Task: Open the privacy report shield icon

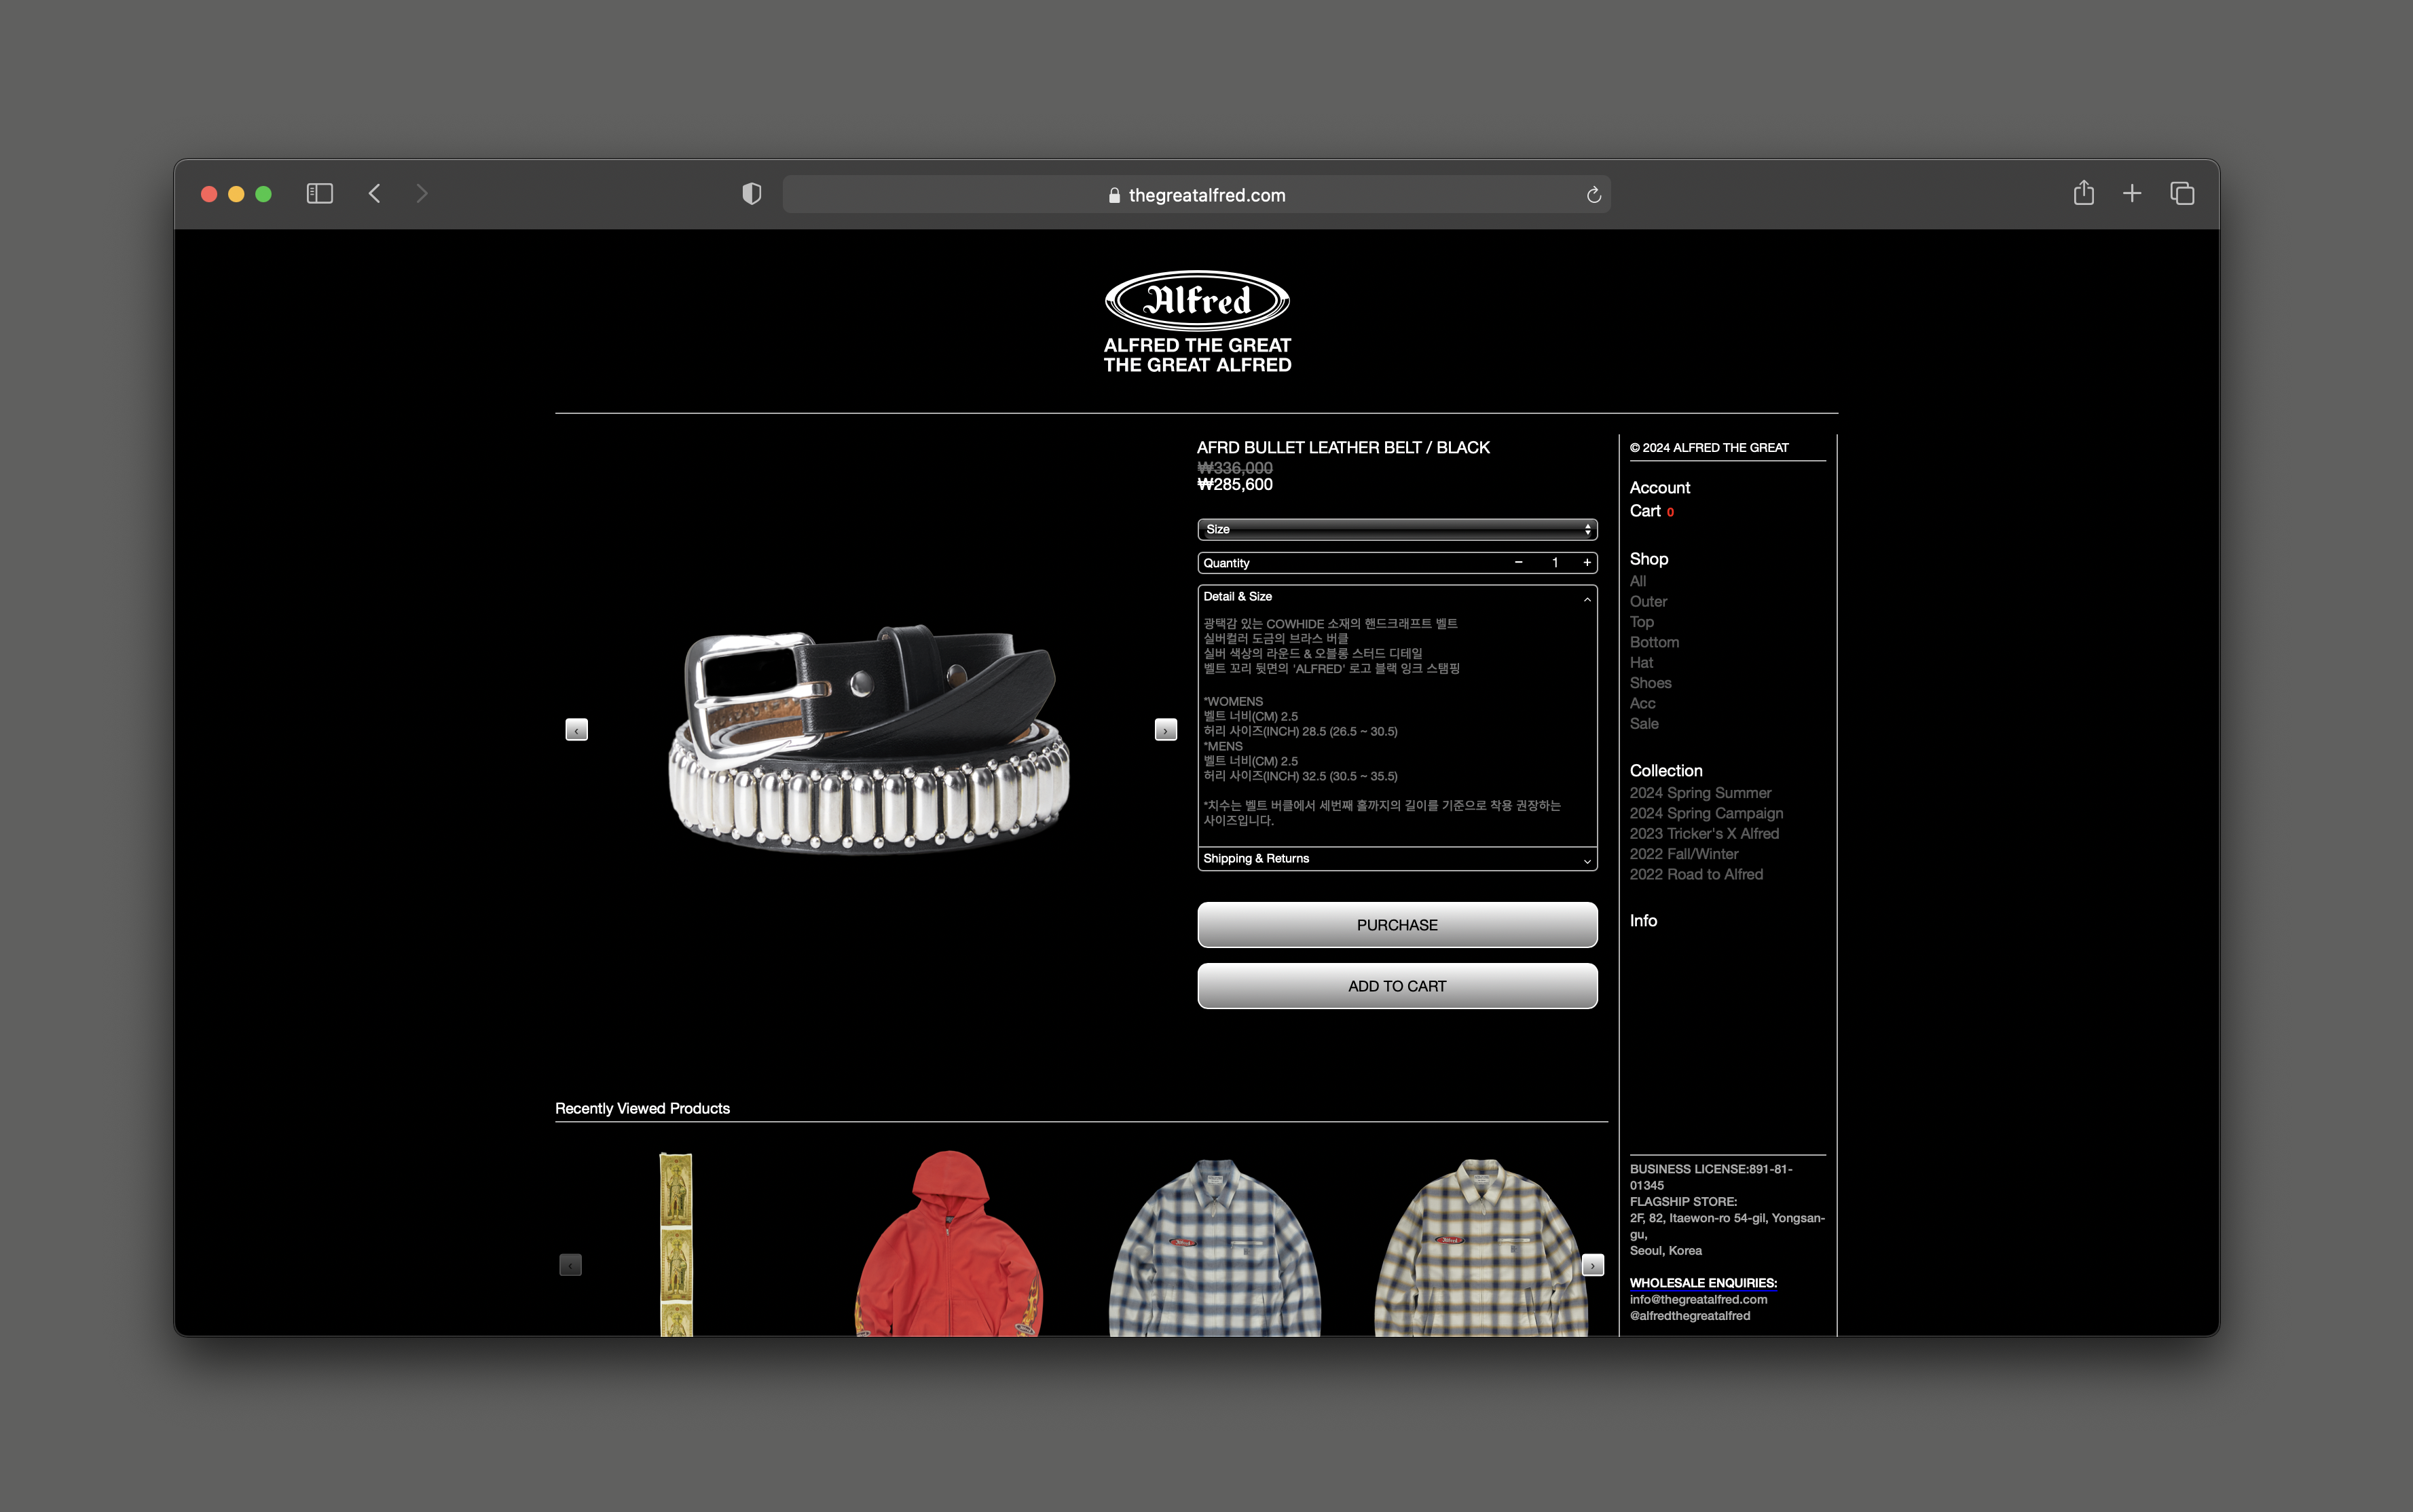Action: coord(752,194)
